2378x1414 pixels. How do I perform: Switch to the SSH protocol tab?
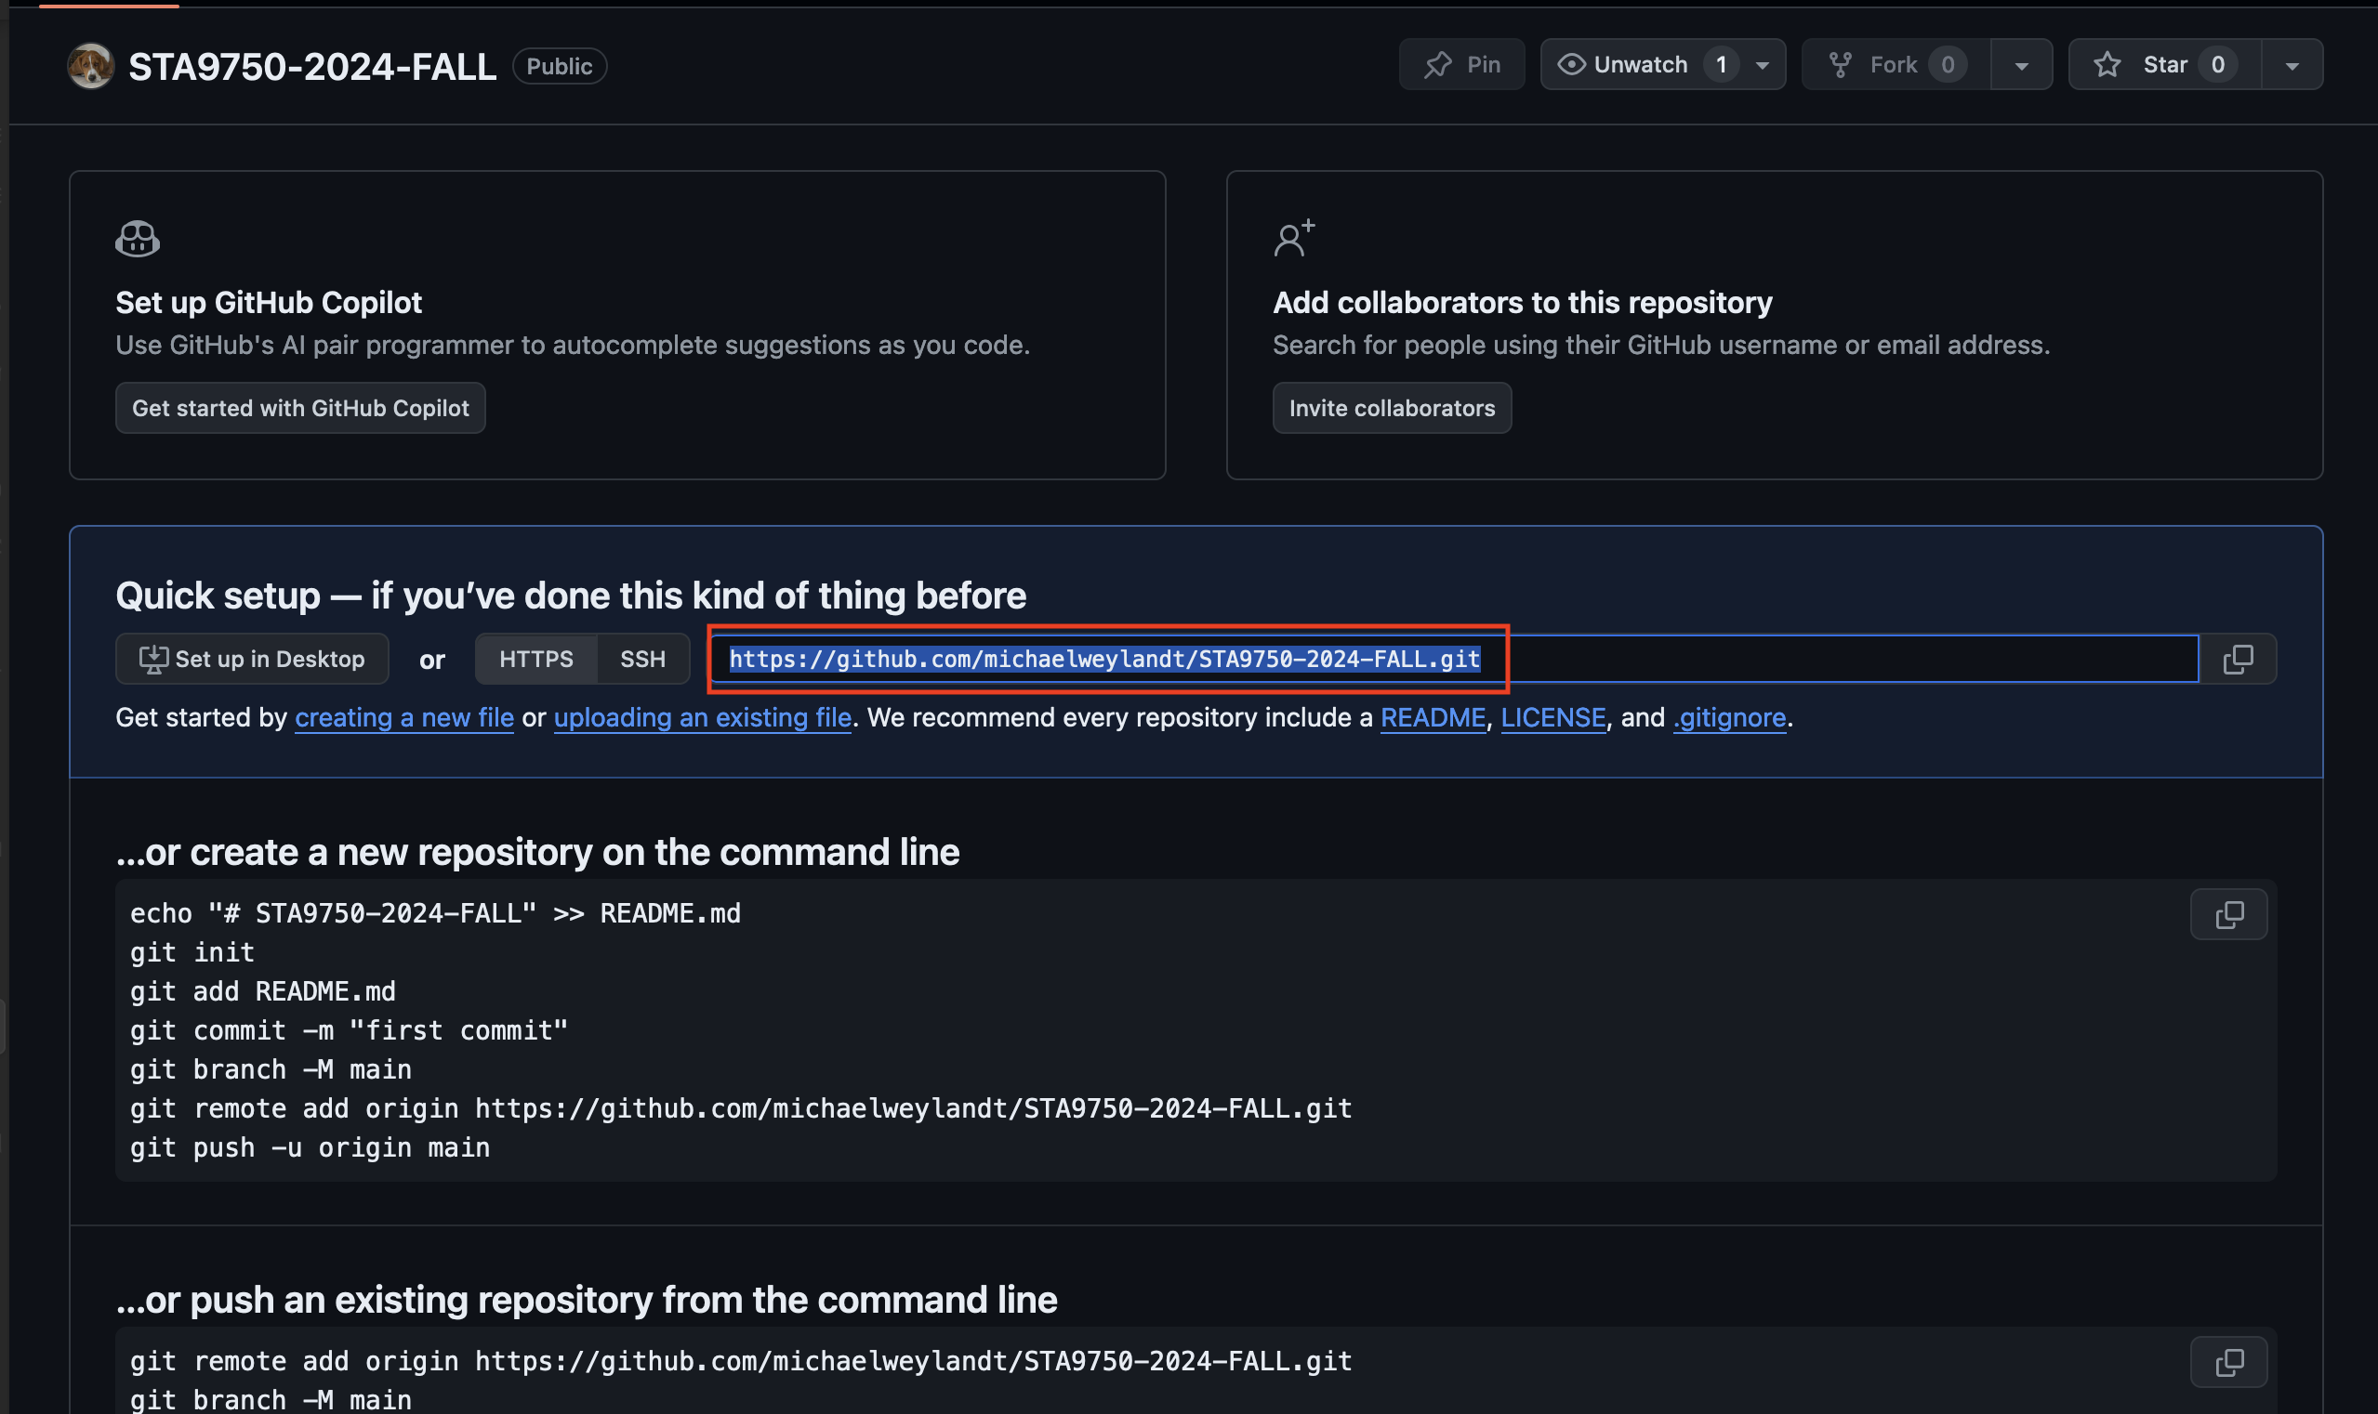pyautogui.click(x=642, y=659)
